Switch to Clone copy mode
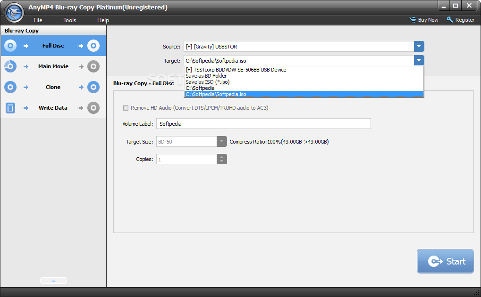This screenshot has height=297, width=481. tap(53, 87)
